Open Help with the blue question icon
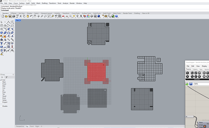 pos(117,16)
